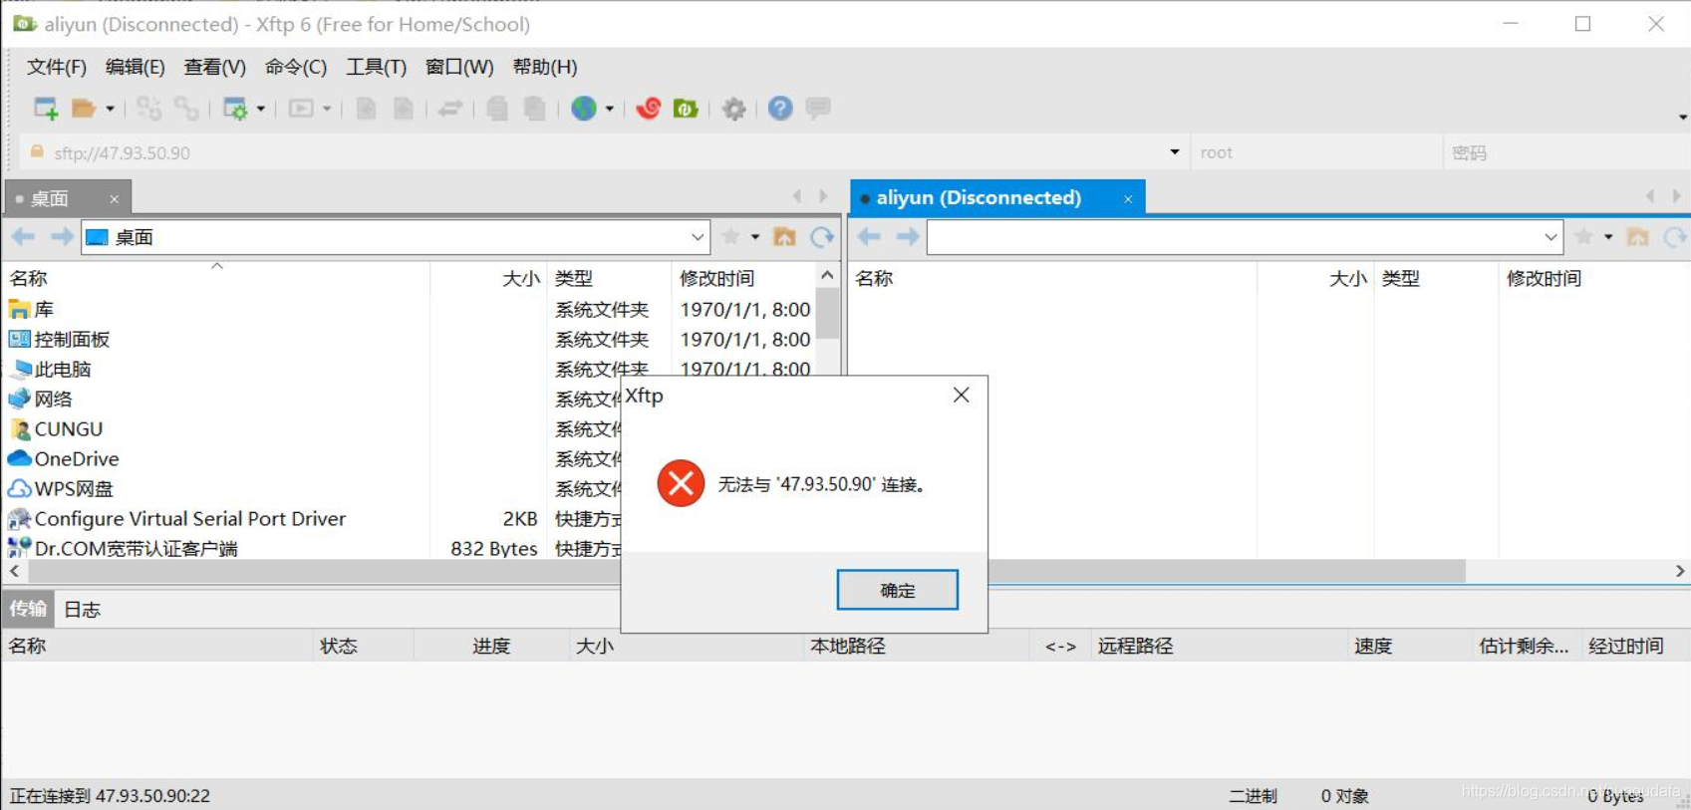The width and height of the screenshot is (1691, 810).
Task: Select the OneDrive item
Action: (77, 459)
